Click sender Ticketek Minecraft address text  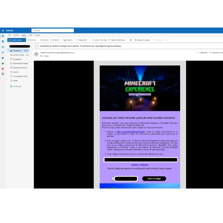[x=57, y=53]
